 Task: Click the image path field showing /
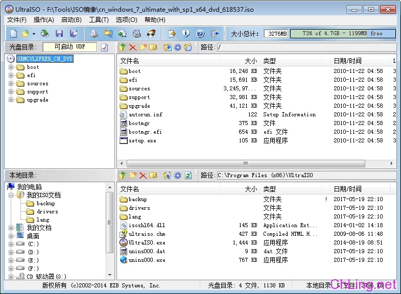[x=306, y=47]
